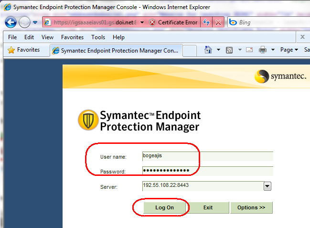Open the Tools menu

98,37
